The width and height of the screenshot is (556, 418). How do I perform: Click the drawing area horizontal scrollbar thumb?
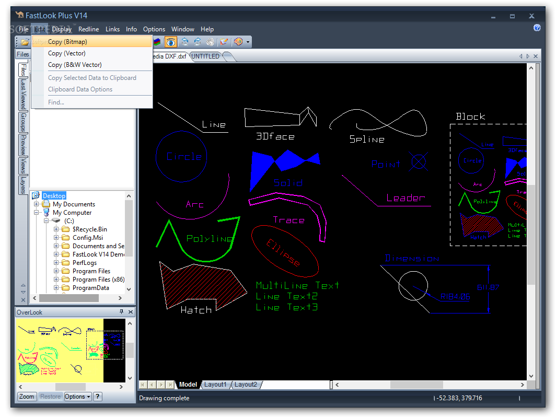click(x=416, y=385)
